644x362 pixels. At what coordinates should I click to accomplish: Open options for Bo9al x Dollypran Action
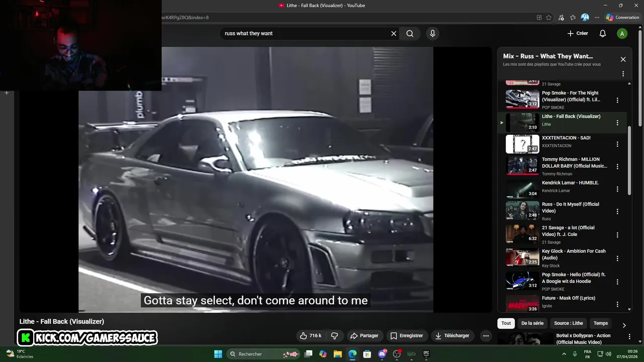(629, 336)
